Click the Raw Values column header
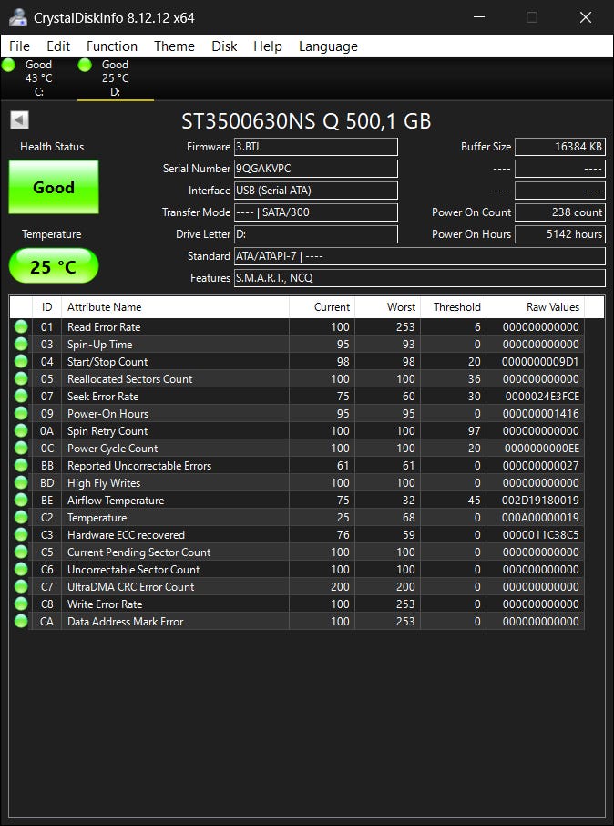 coord(535,307)
